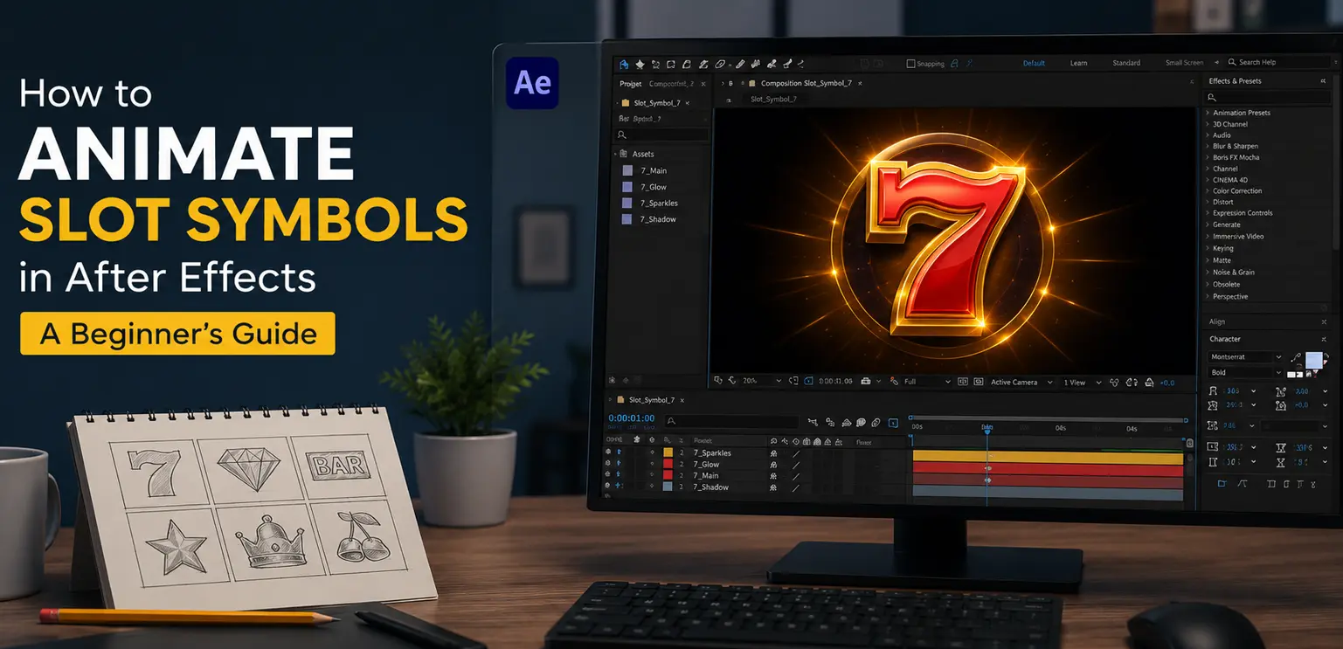Click the Character panel light blue fill color
1343x649 pixels.
click(1314, 360)
